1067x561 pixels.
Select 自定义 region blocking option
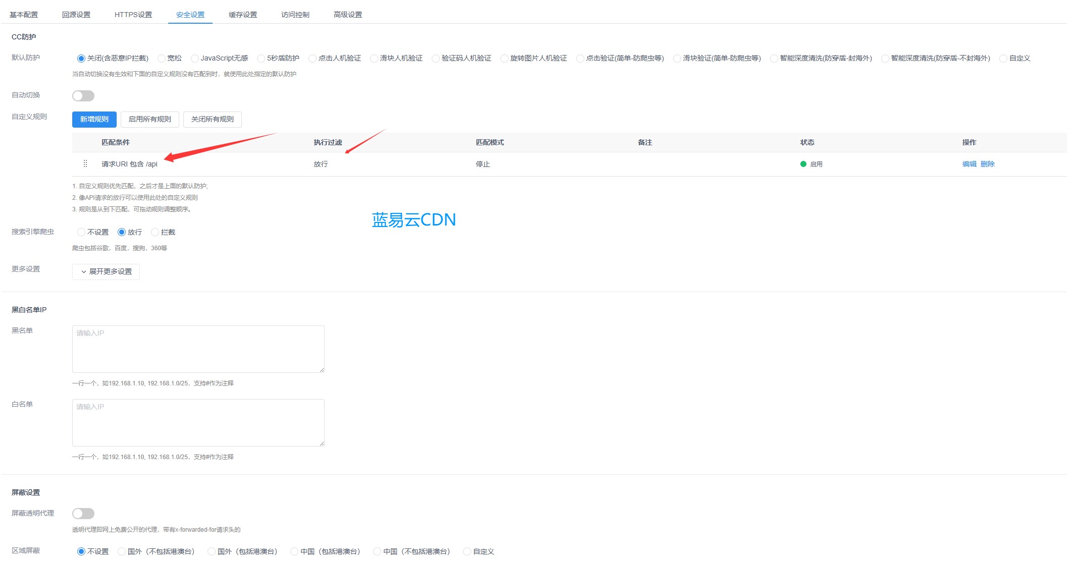(467, 551)
